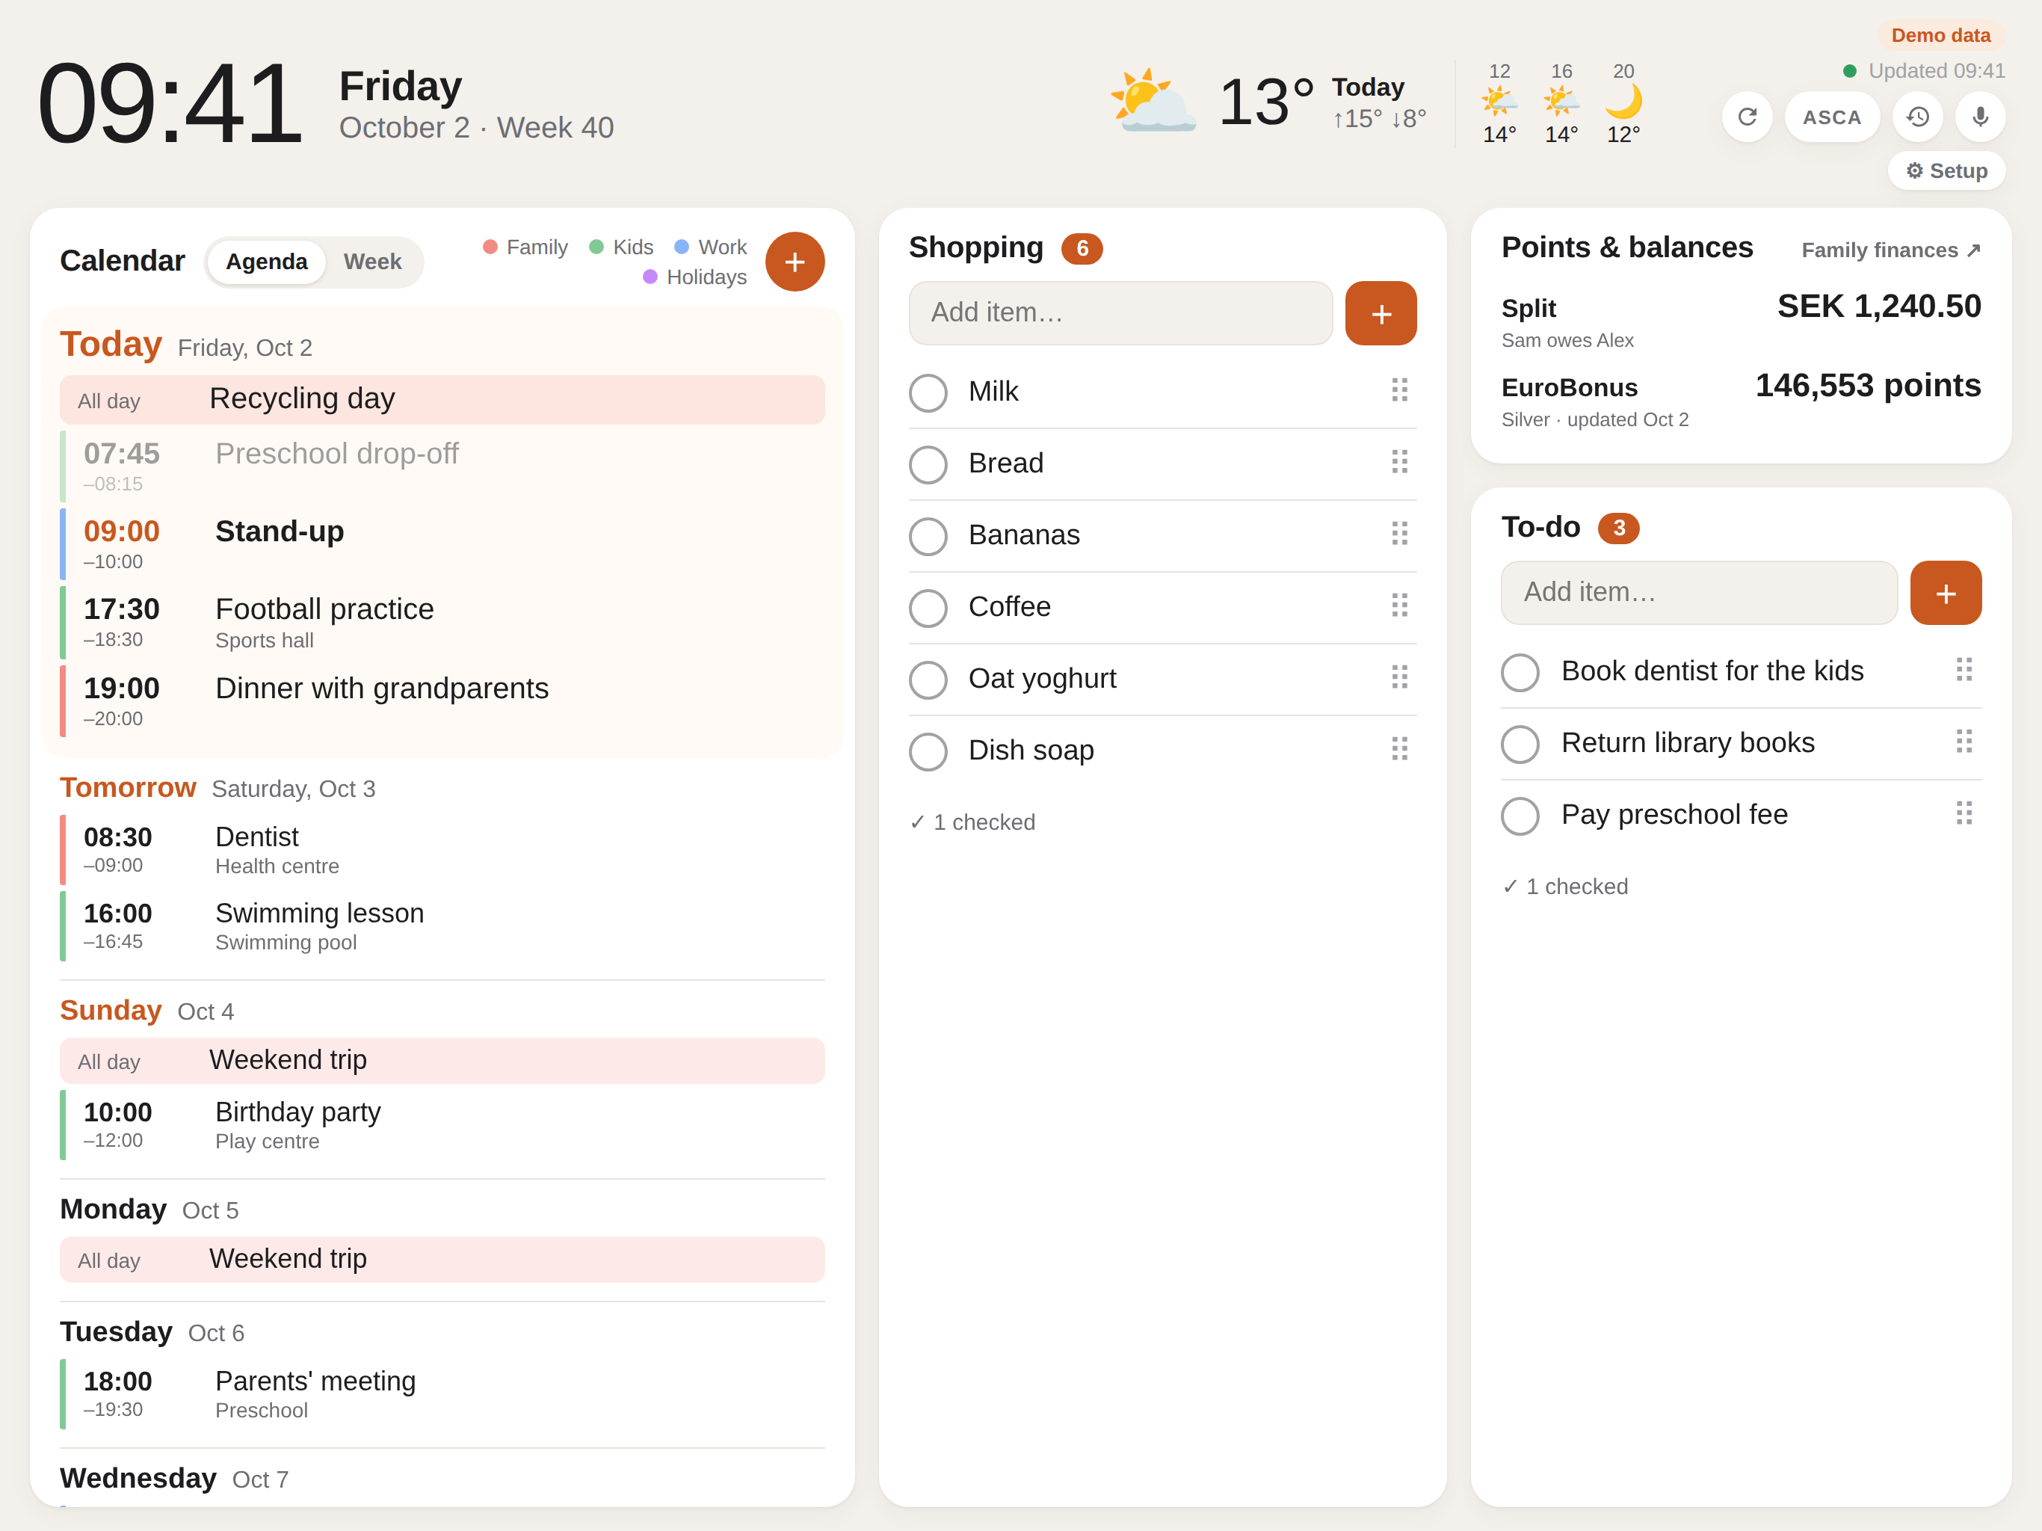Select the EuroBonus points balance

point(1868,386)
